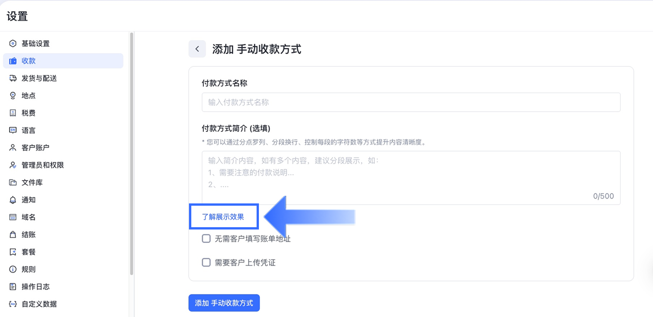The image size is (653, 317).
Task: Go back using the chevron button
Action: coord(197,49)
